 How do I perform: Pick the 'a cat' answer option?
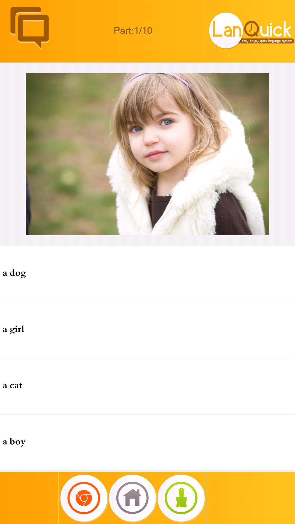coord(147,386)
